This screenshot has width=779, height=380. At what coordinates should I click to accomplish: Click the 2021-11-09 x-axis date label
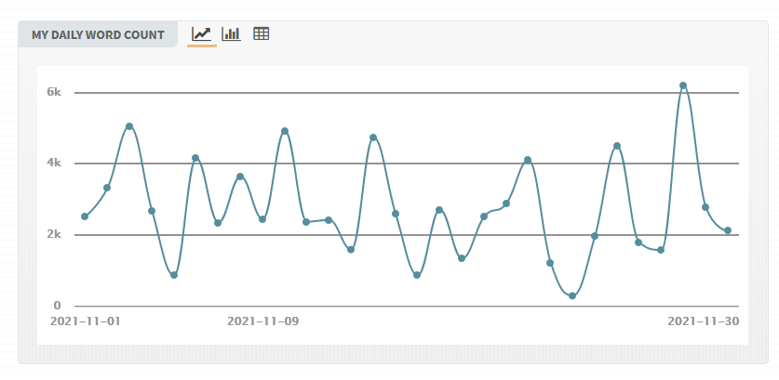click(x=262, y=321)
